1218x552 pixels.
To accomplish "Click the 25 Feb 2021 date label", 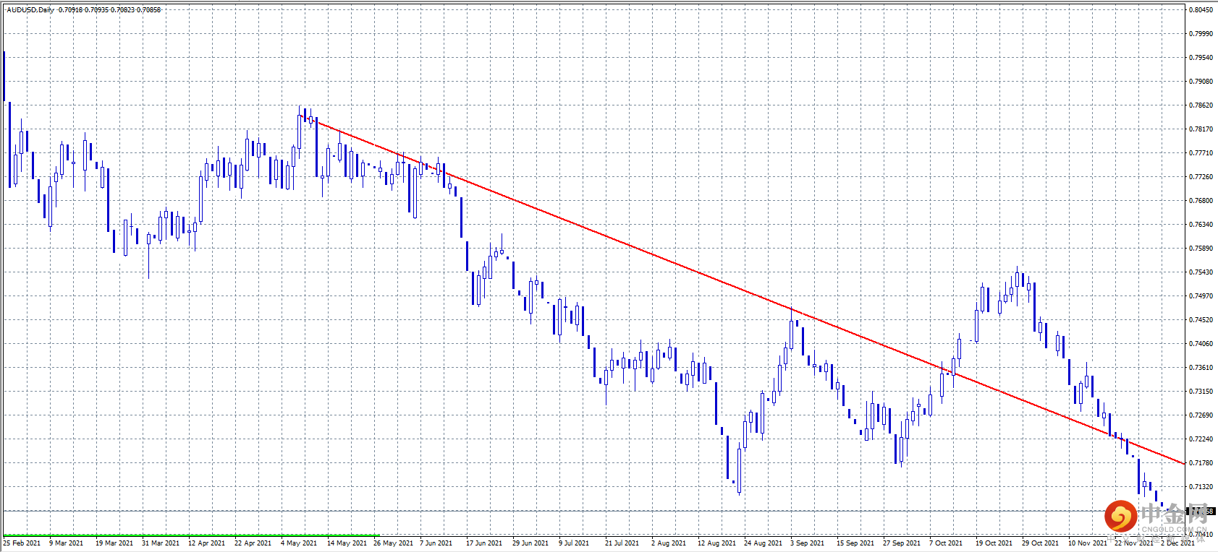I will pos(22,543).
